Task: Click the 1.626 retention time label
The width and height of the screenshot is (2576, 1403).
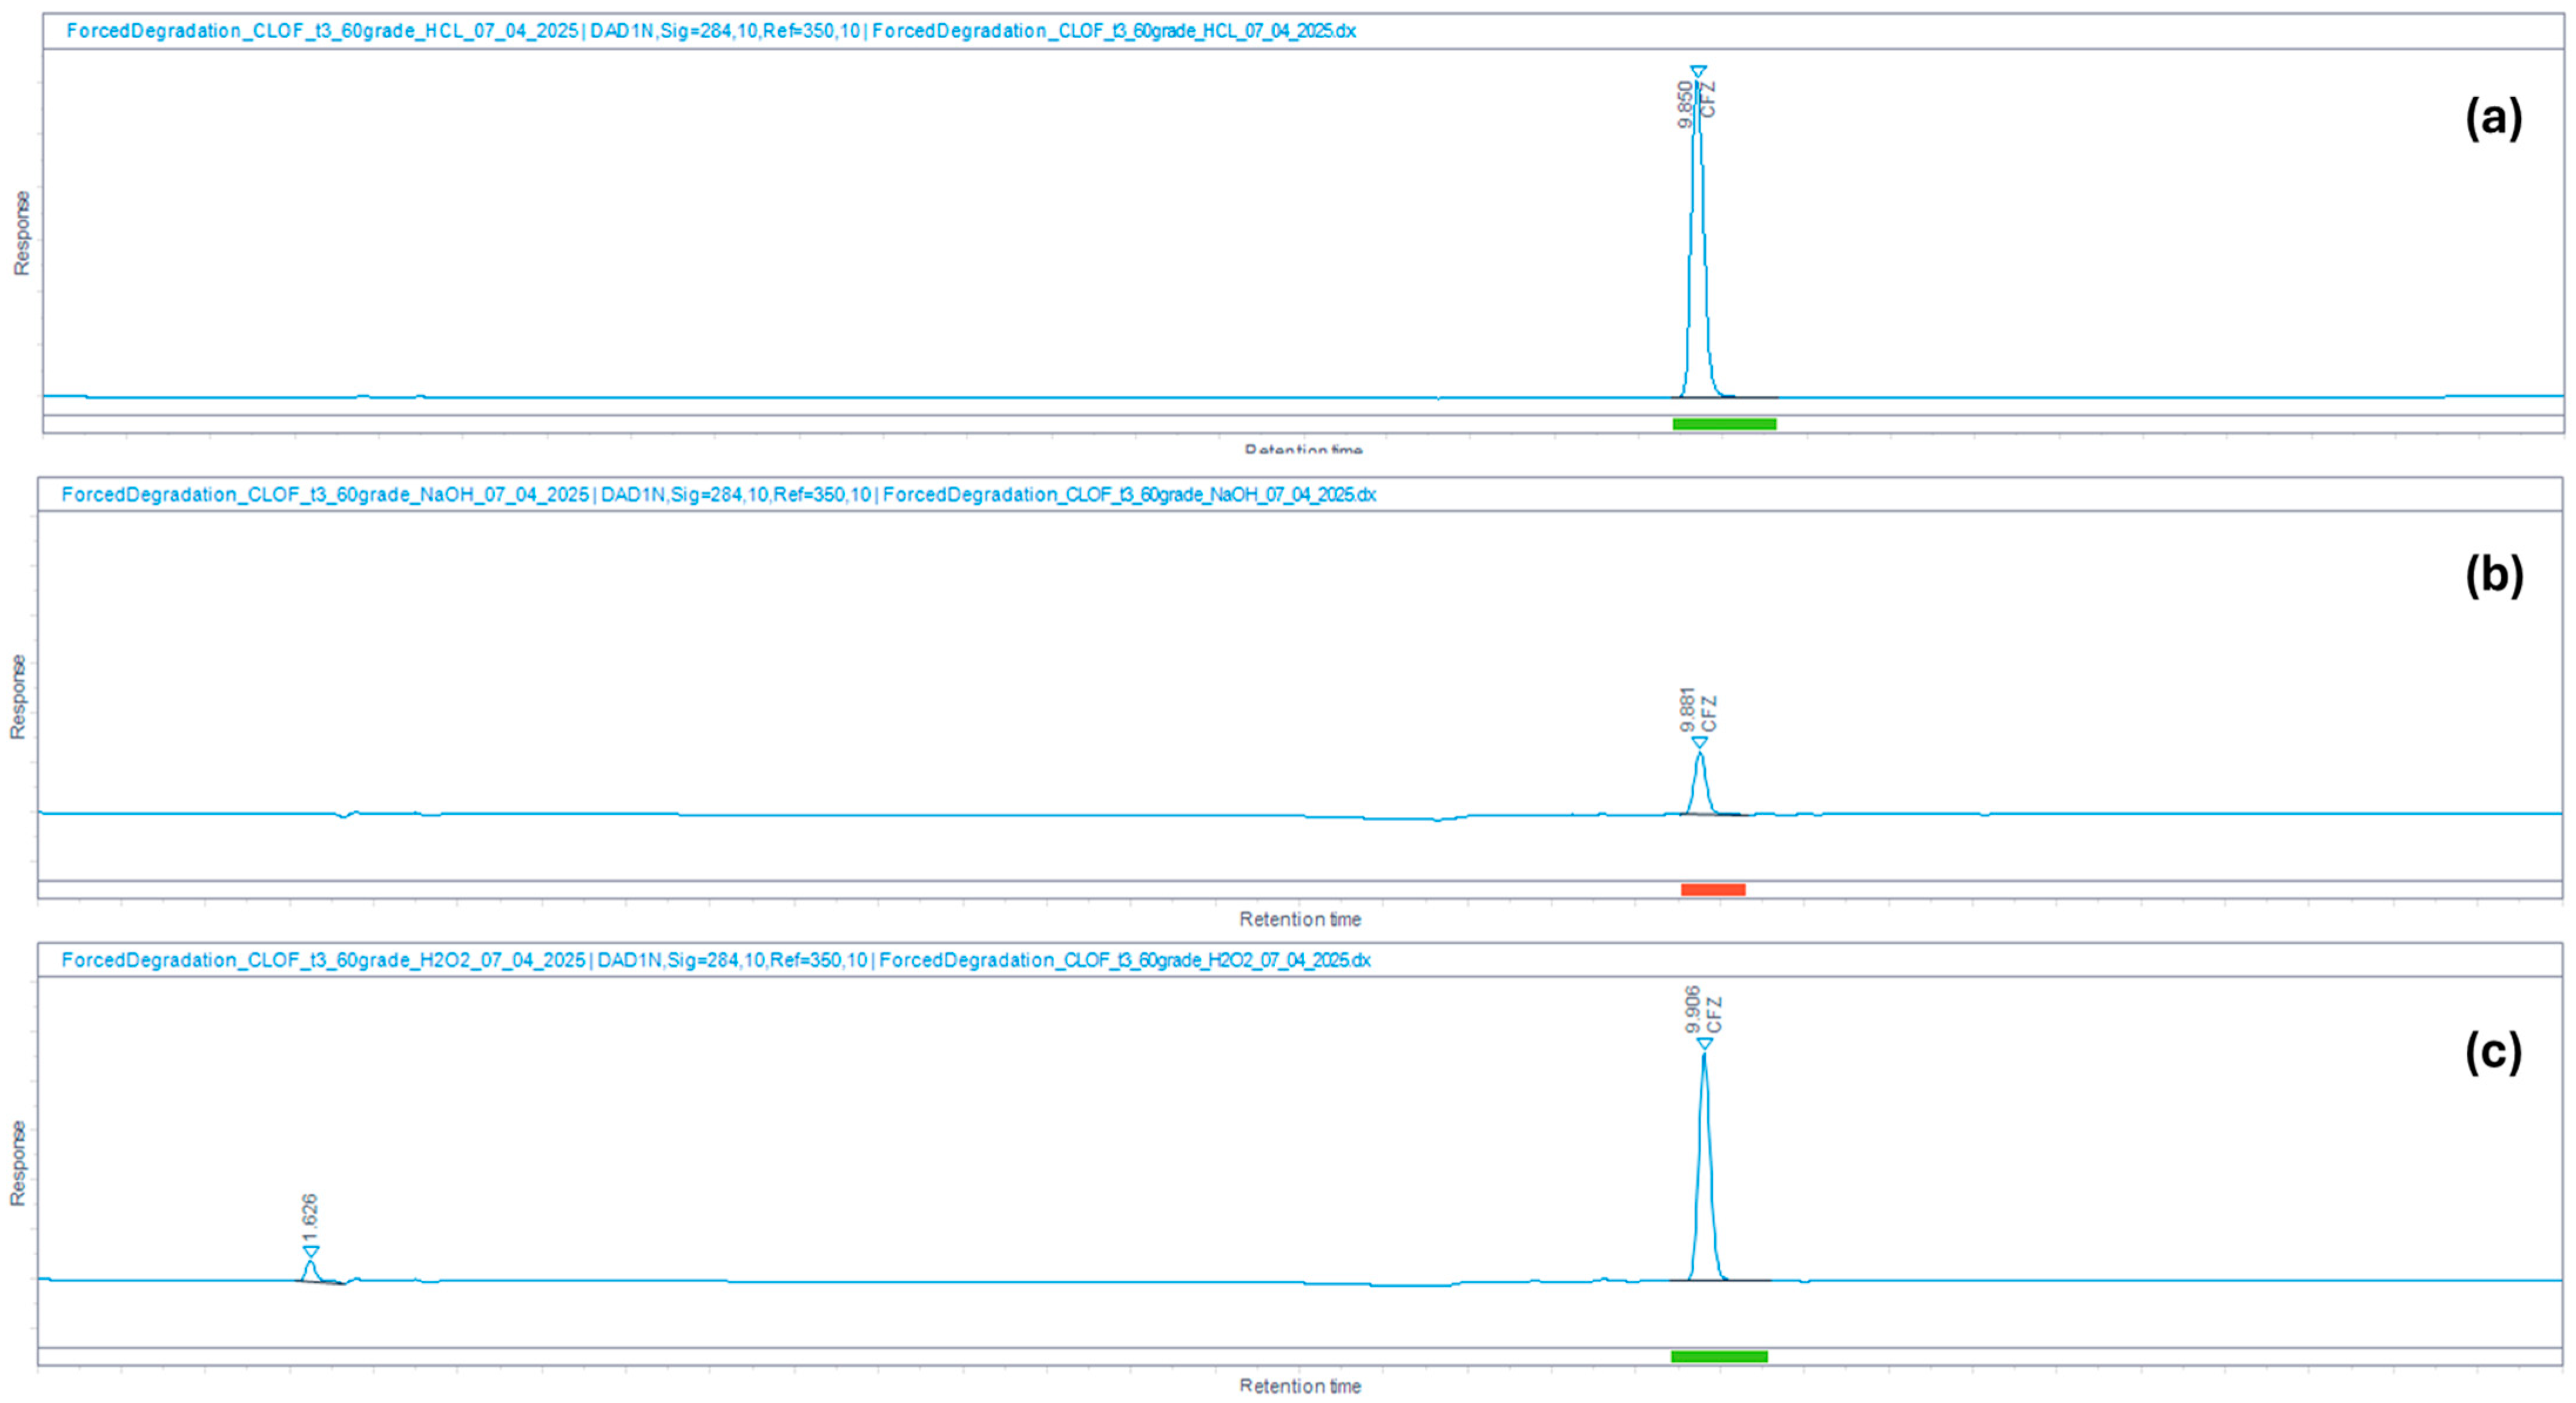Action: pos(310,1219)
